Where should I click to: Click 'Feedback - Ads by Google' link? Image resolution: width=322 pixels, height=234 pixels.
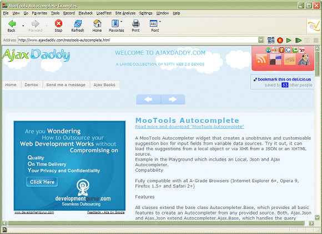tap(105, 212)
